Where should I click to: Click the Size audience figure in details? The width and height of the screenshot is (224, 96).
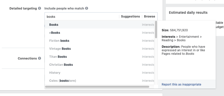(179, 30)
